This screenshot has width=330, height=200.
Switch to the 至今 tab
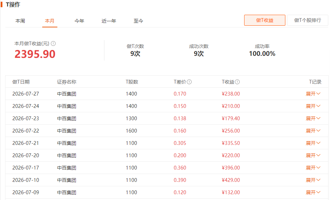pos(138,21)
